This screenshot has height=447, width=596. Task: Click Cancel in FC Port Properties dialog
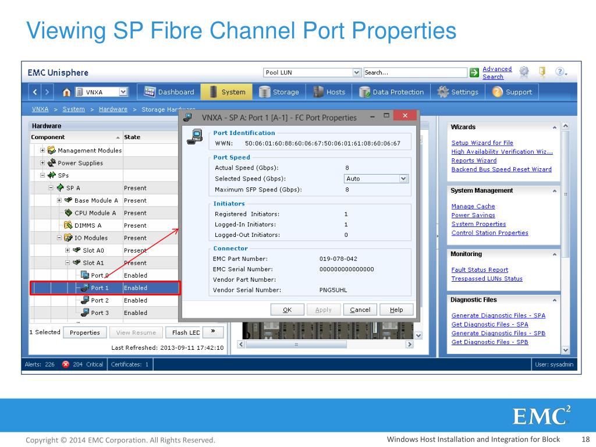point(360,310)
